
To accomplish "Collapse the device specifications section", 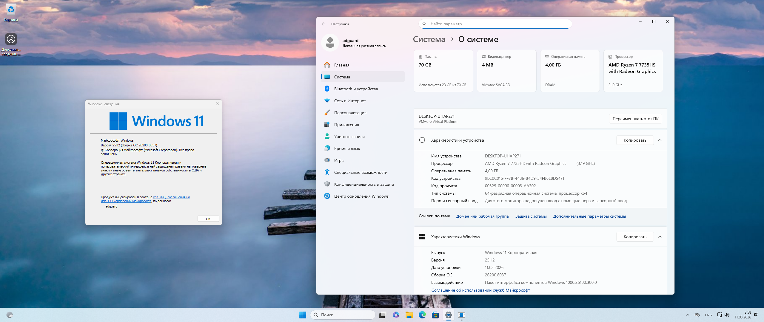I will pos(660,140).
